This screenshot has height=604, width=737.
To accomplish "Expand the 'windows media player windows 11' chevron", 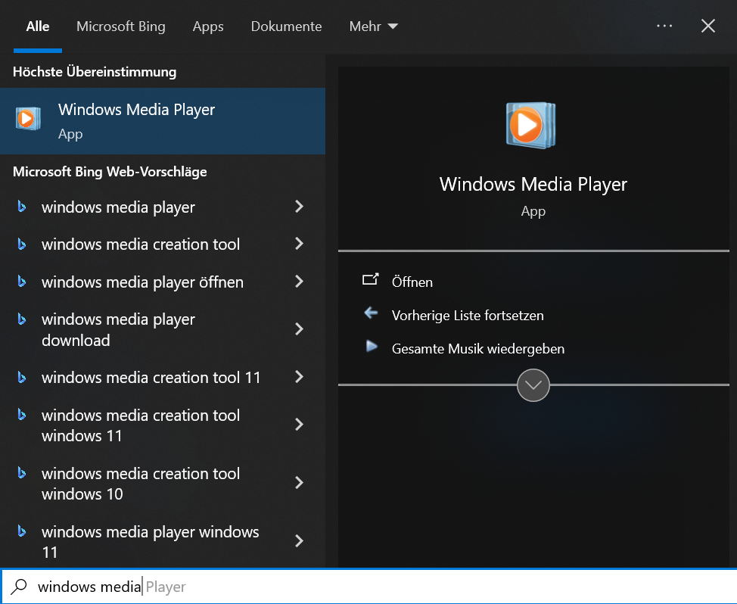I will coord(299,541).
